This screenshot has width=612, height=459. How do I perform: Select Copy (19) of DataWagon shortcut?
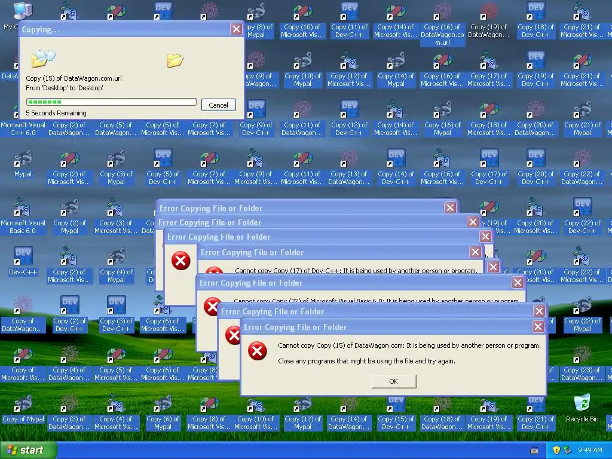(x=489, y=21)
